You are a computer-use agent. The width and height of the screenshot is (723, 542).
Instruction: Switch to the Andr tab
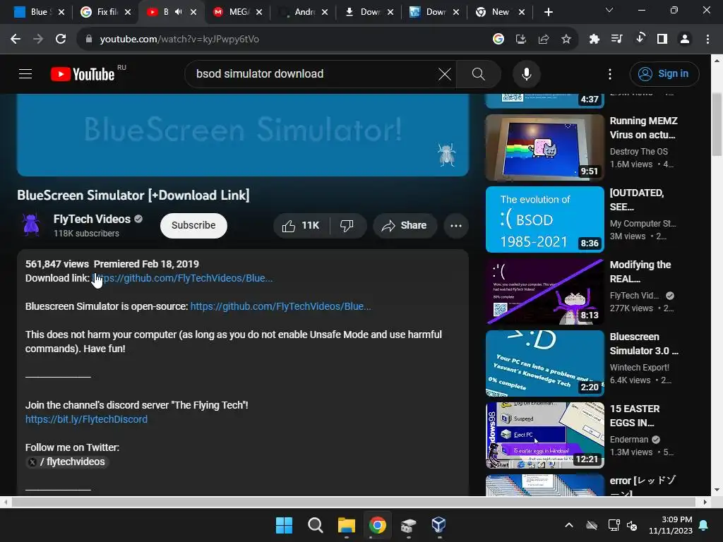(304, 12)
